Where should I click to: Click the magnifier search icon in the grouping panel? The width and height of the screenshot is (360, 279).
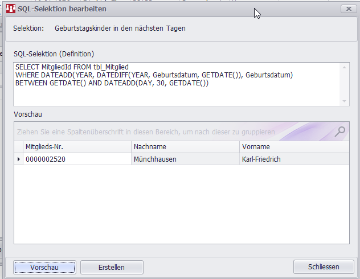pyautogui.click(x=339, y=132)
